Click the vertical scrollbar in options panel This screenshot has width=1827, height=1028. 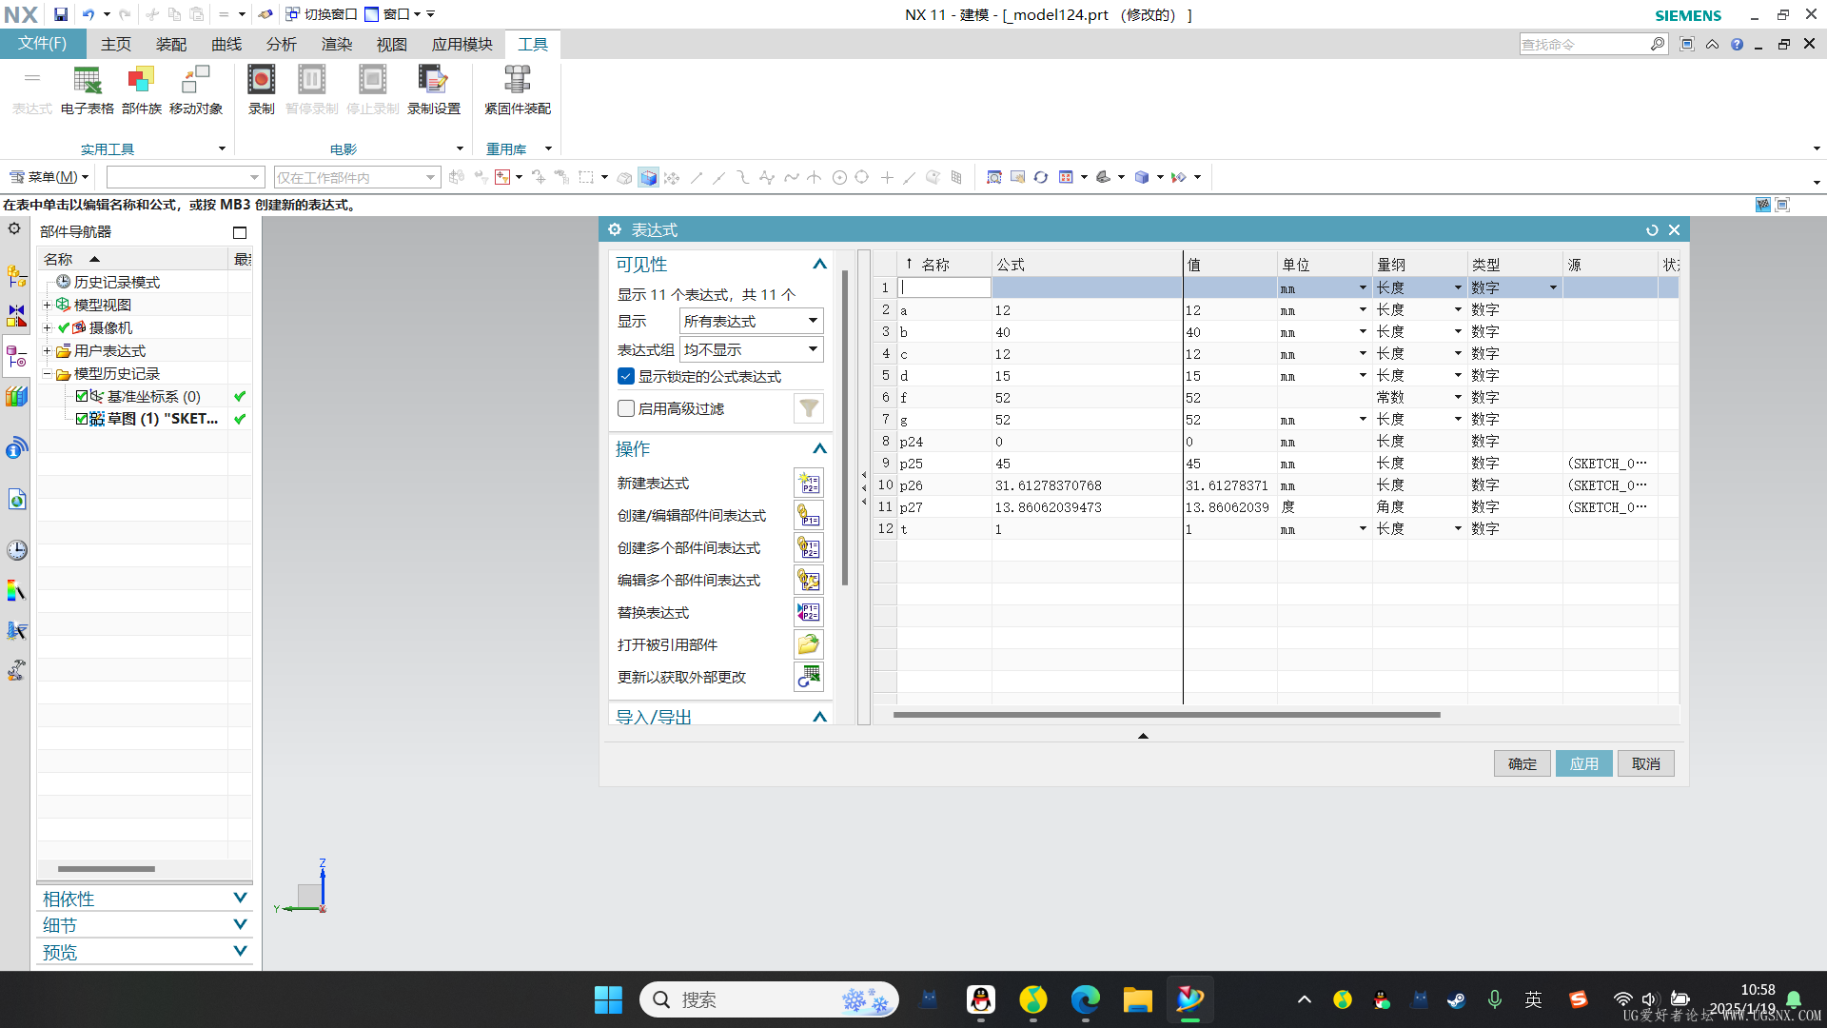(844, 428)
